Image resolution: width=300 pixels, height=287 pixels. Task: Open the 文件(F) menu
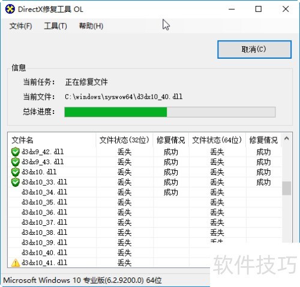pyautogui.click(x=20, y=26)
